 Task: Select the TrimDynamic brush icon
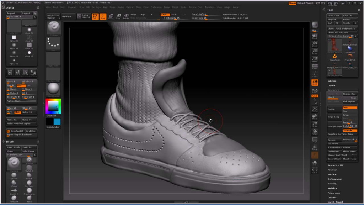point(29,191)
